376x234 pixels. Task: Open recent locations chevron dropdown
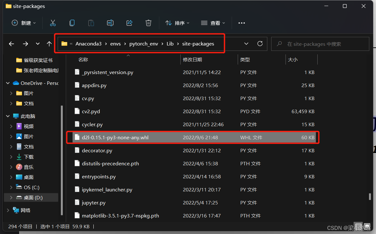point(38,44)
